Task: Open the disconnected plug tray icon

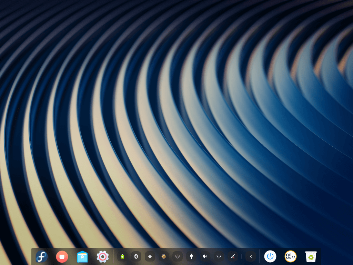Action: click(233, 256)
